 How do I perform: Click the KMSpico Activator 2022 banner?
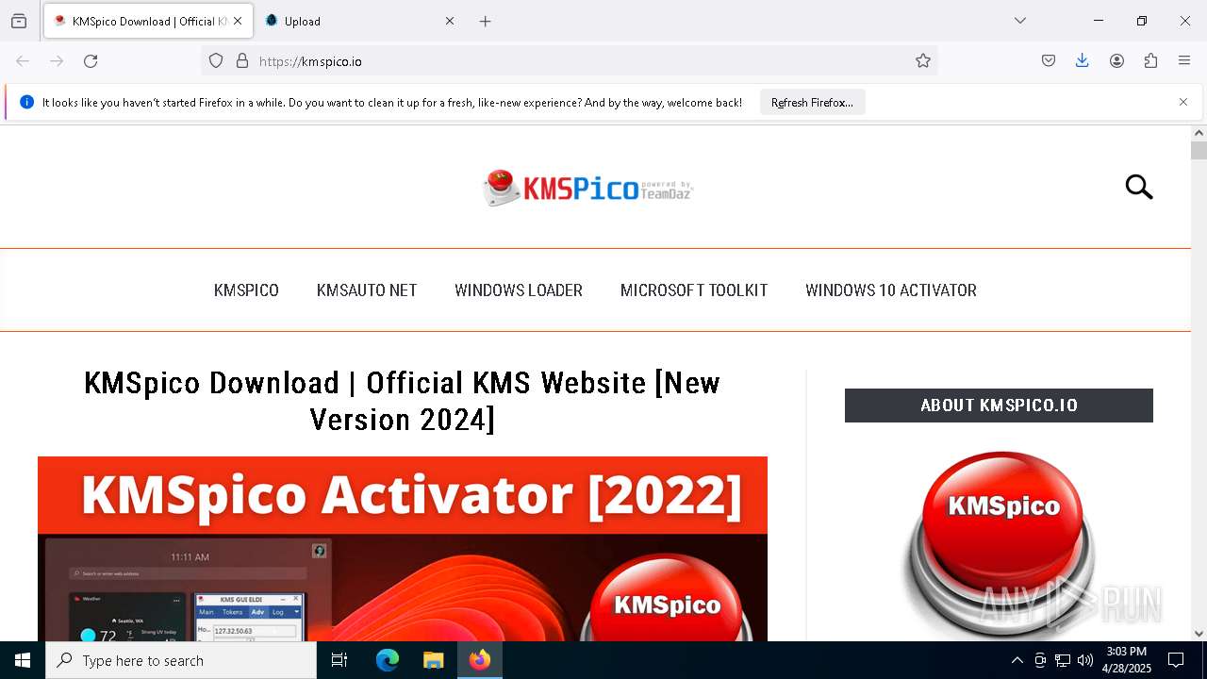tap(403, 549)
